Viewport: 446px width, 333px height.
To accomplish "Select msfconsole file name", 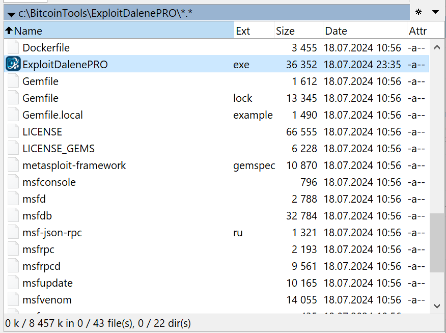I will tap(49, 182).
